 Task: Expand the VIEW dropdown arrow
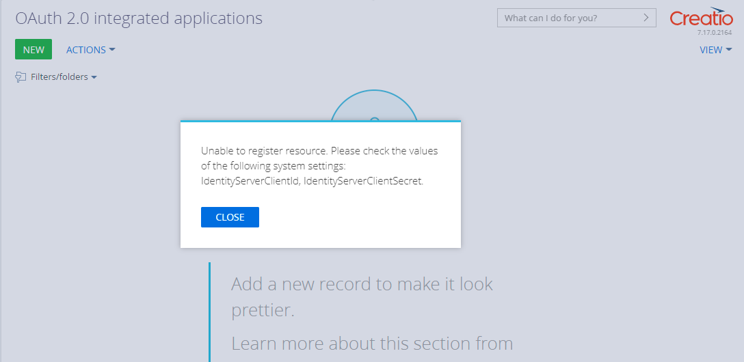click(729, 49)
